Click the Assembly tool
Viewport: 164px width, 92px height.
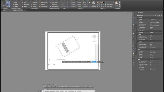coord(43,4)
